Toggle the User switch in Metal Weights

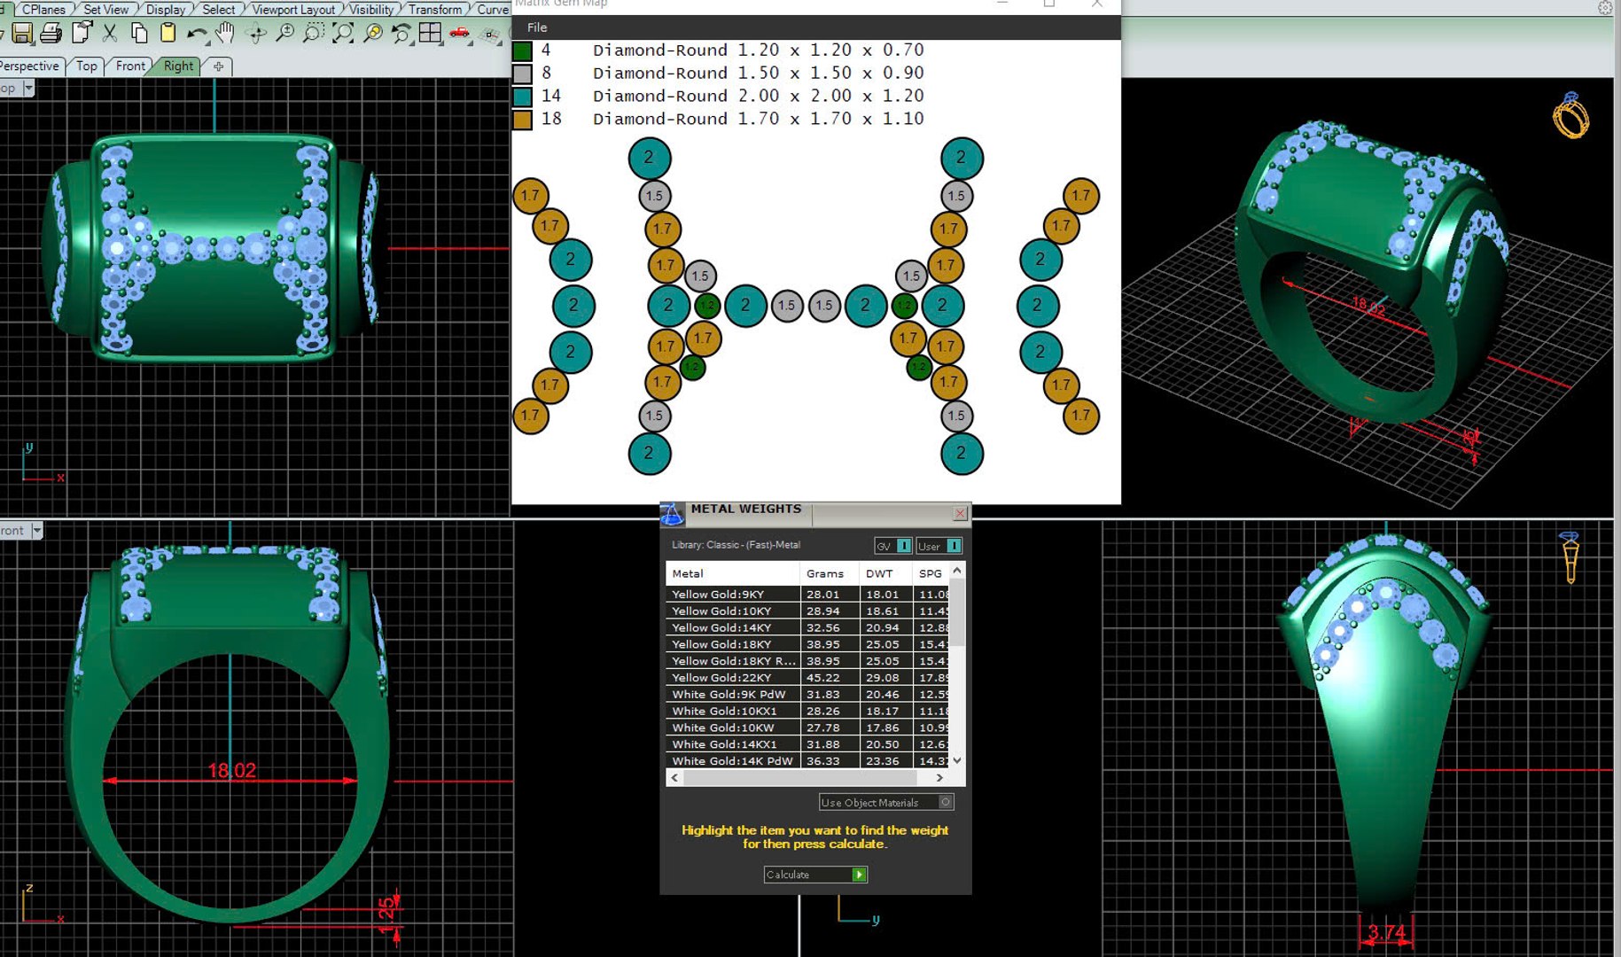click(939, 546)
